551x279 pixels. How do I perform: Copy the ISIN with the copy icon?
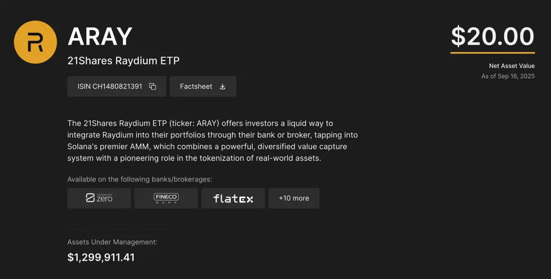point(153,86)
